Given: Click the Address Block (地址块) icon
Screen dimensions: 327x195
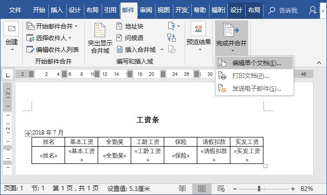Looking at the screenshot, I should pos(120,26).
